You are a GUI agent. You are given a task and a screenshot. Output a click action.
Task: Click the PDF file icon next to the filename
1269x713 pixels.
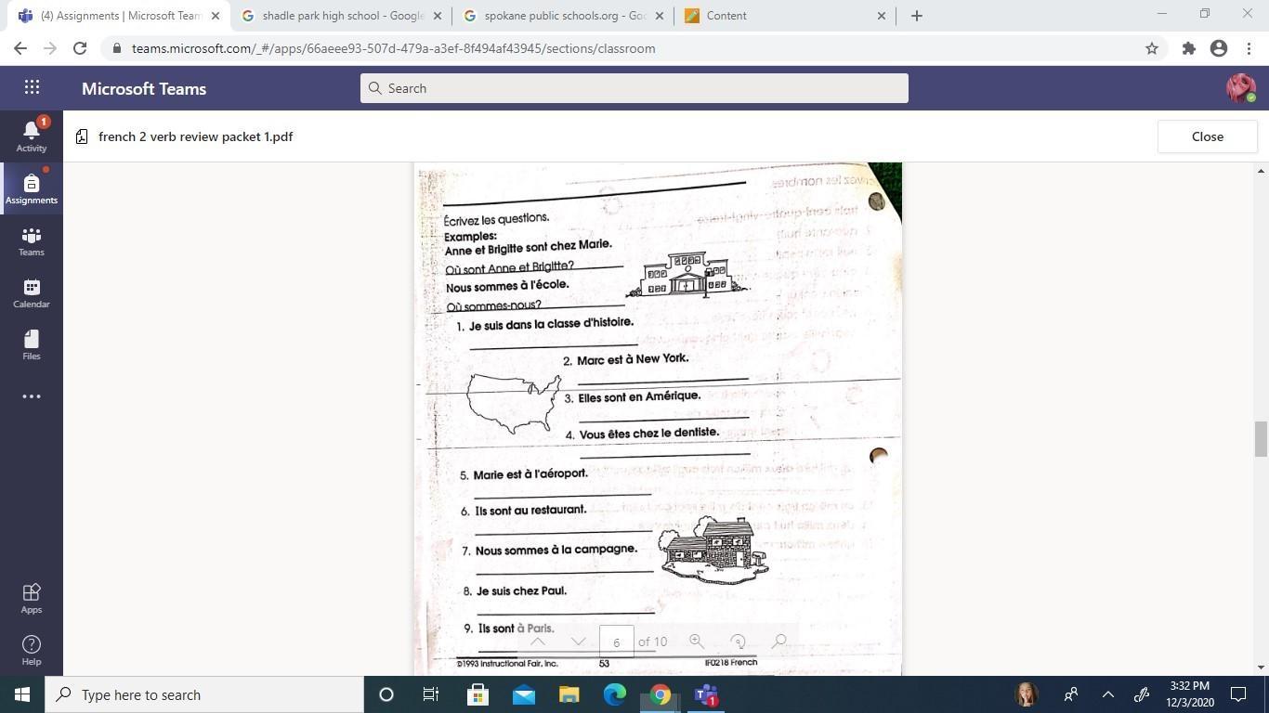(x=82, y=136)
